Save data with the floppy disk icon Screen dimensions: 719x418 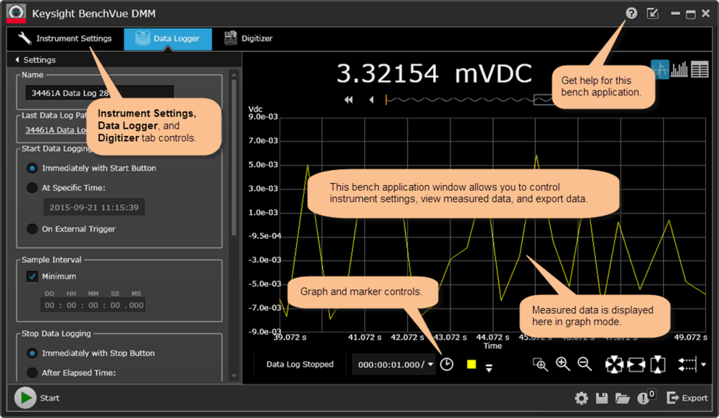[x=602, y=398]
